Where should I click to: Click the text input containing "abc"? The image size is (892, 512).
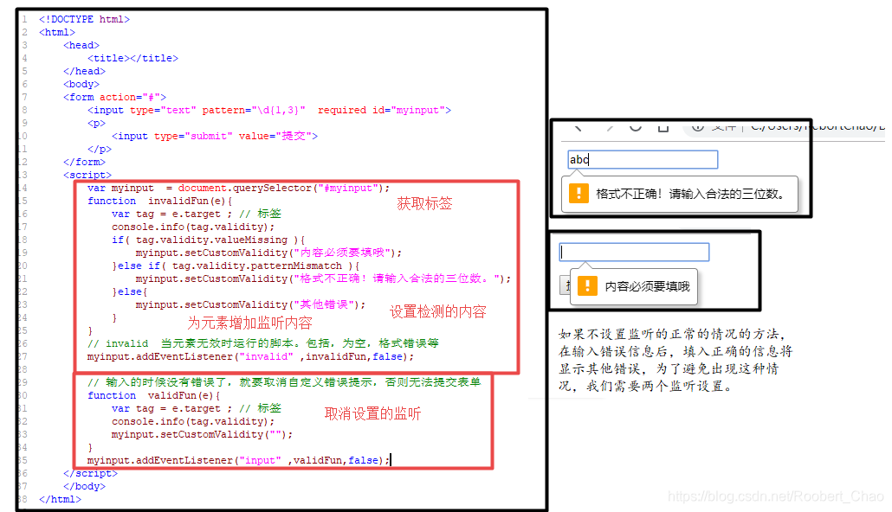[643, 160]
